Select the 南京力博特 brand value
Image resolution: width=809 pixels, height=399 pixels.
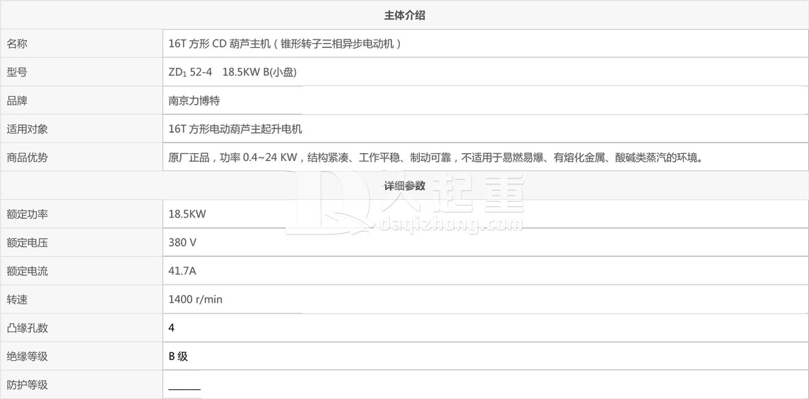pos(194,101)
